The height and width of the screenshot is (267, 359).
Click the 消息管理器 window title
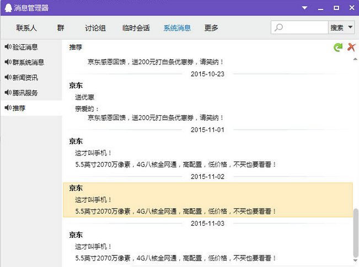pyautogui.click(x=31, y=8)
